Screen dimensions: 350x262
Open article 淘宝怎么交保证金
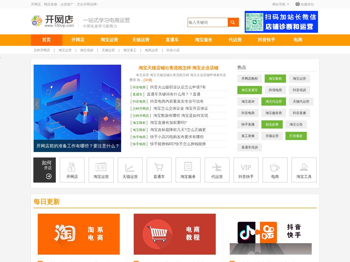pos(181,108)
